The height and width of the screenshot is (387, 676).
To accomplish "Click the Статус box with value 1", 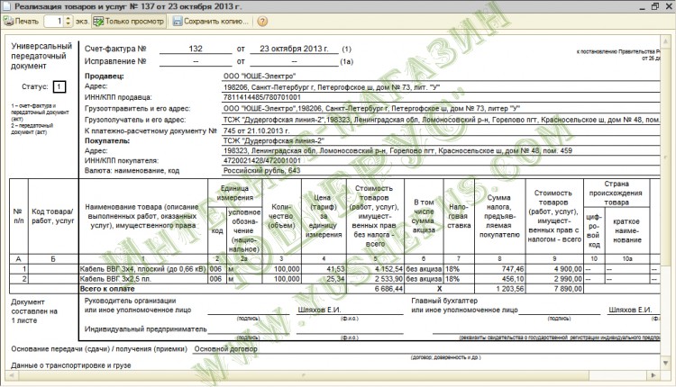I will coord(59,86).
